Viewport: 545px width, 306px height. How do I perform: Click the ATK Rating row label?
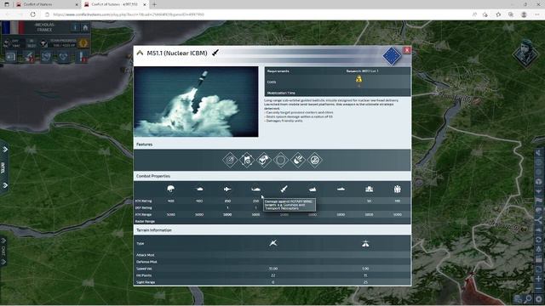(x=144, y=201)
